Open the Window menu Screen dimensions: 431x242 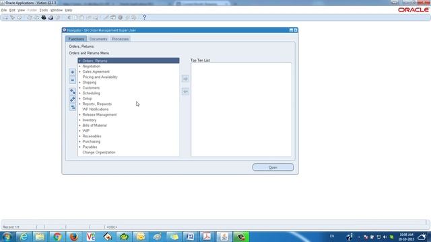[57, 10]
